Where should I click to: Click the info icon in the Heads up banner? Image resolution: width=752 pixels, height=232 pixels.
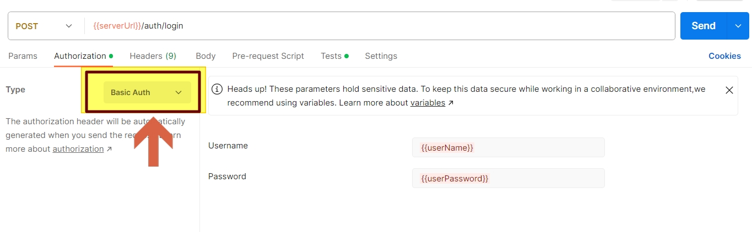click(218, 89)
